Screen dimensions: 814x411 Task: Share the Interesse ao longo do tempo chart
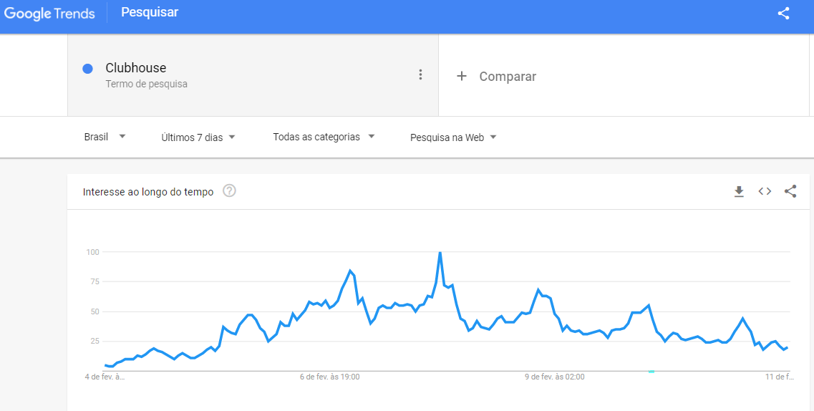click(x=790, y=191)
